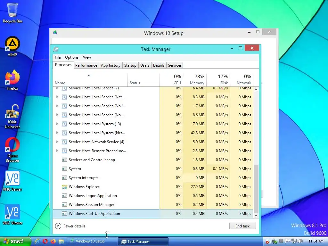328x246 pixels.
Task: Switch to the Details tab
Action: [x=159, y=65]
